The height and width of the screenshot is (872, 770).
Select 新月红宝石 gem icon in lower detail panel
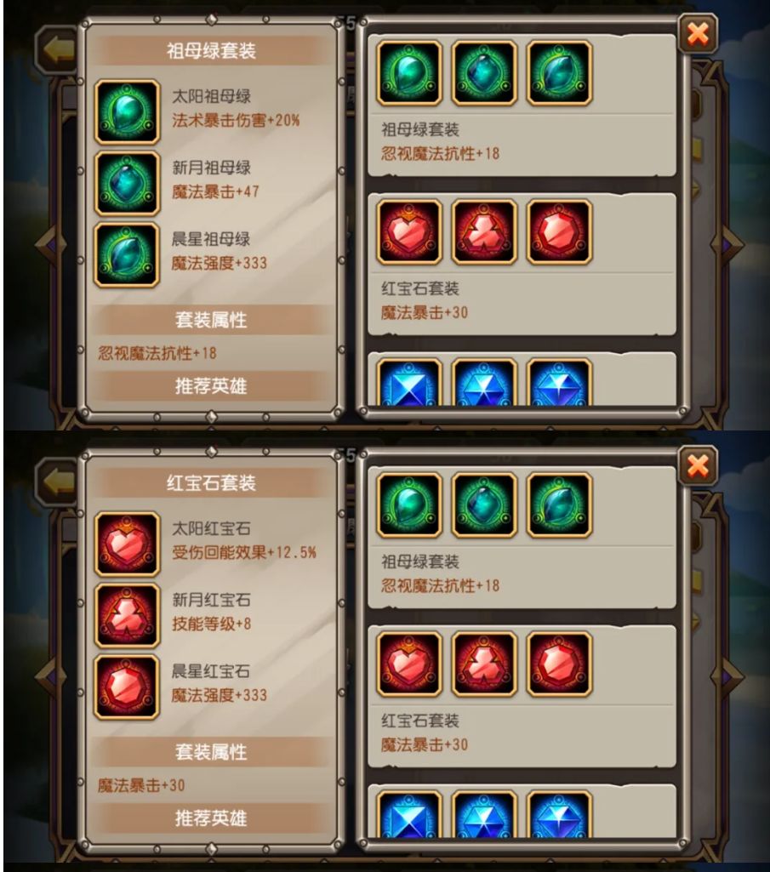(x=127, y=615)
